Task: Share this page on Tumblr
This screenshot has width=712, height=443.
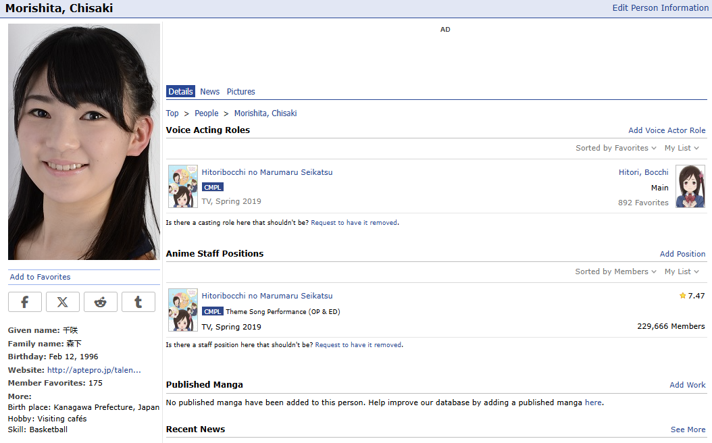Action: tap(138, 302)
